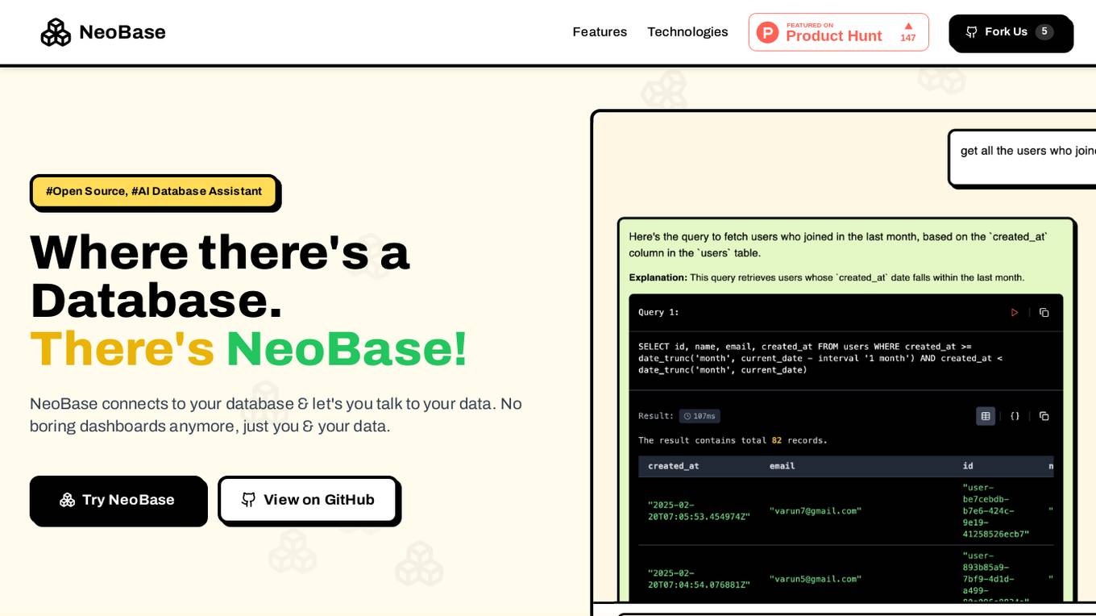Screen dimensions: 1096x616
Task: Click the 'Result:' label
Action: click(x=656, y=416)
